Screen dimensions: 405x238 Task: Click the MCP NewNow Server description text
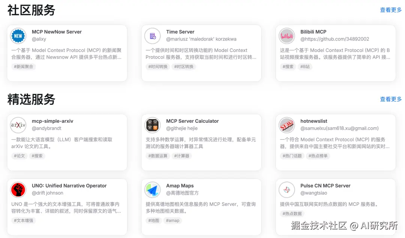click(66, 54)
